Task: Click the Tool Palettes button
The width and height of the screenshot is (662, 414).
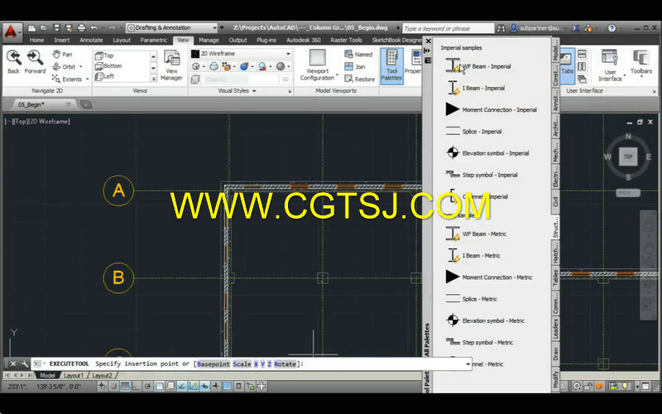Action: (x=391, y=65)
